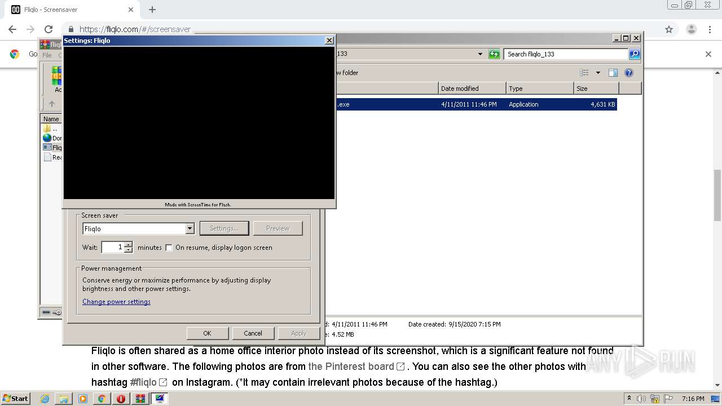This screenshot has width=722, height=406.
Task: Click the Explorer change view icon
Action: (x=584, y=73)
